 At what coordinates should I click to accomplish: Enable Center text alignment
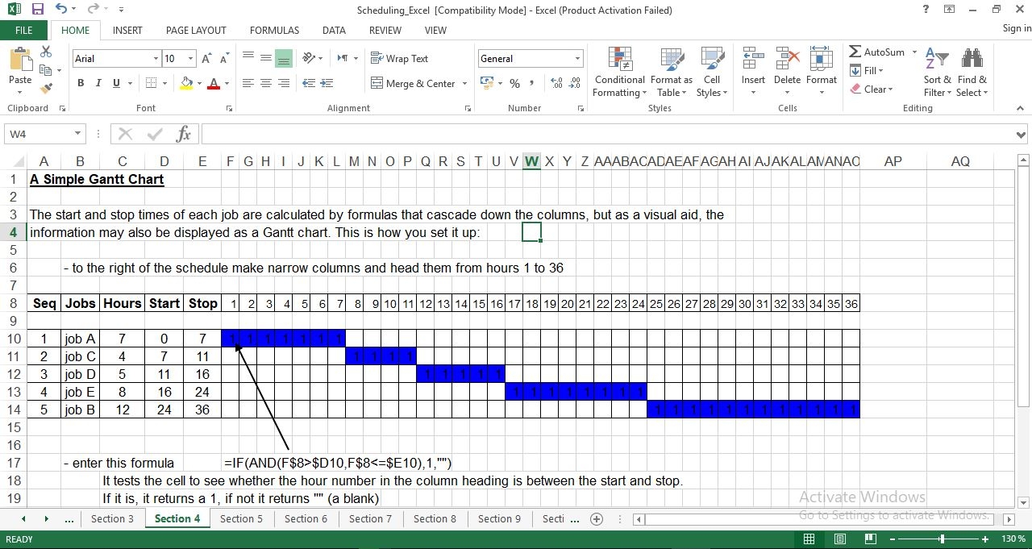click(266, 83)
